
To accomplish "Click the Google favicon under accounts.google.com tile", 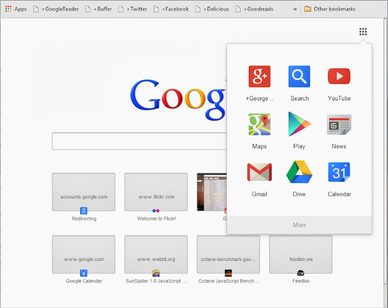I will coord(83,211).
